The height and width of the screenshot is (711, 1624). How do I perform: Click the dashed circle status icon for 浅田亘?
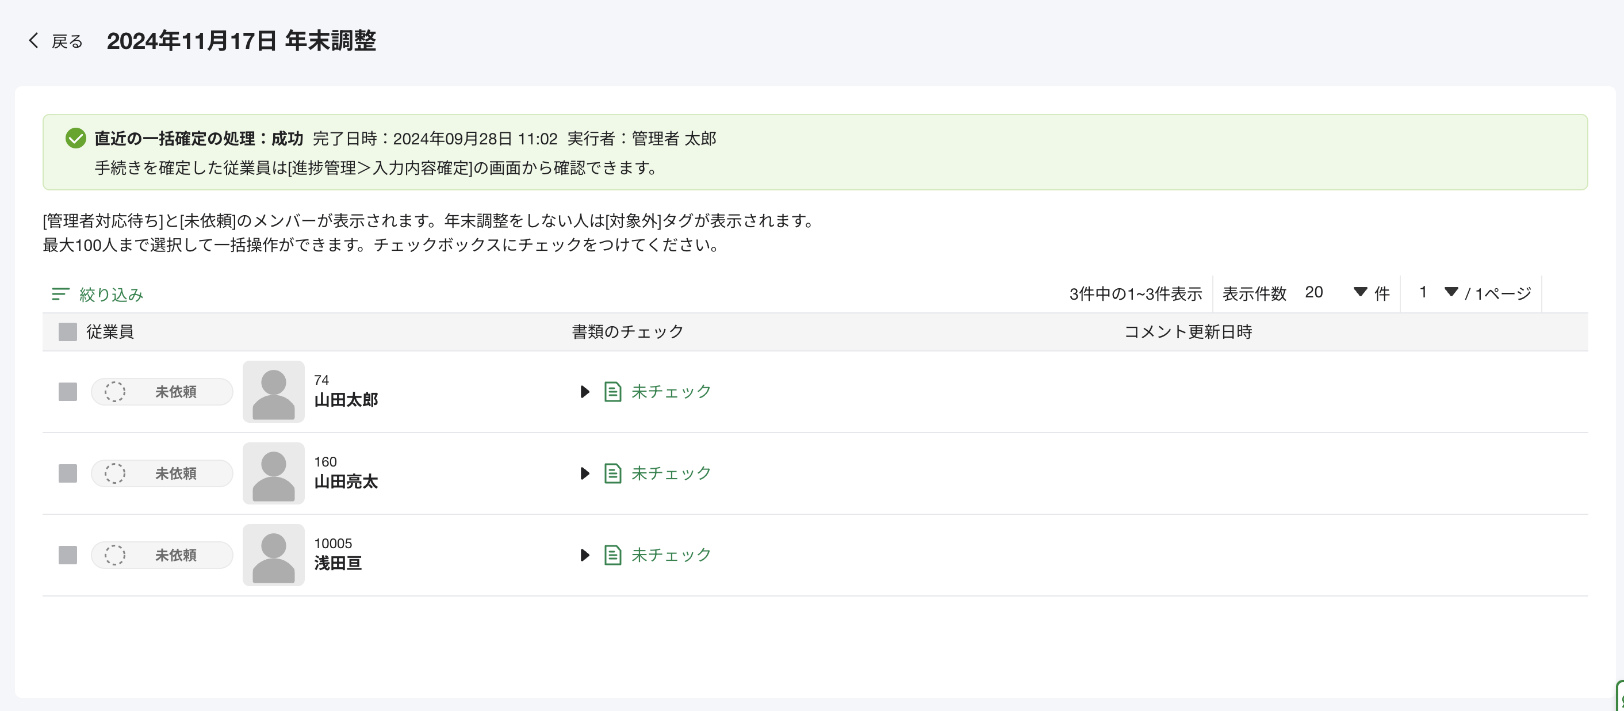[115, 555]
